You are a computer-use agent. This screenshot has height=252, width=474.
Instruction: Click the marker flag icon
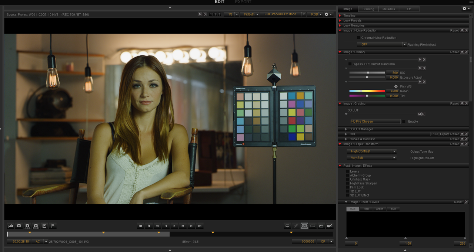[x=53, y=226]
